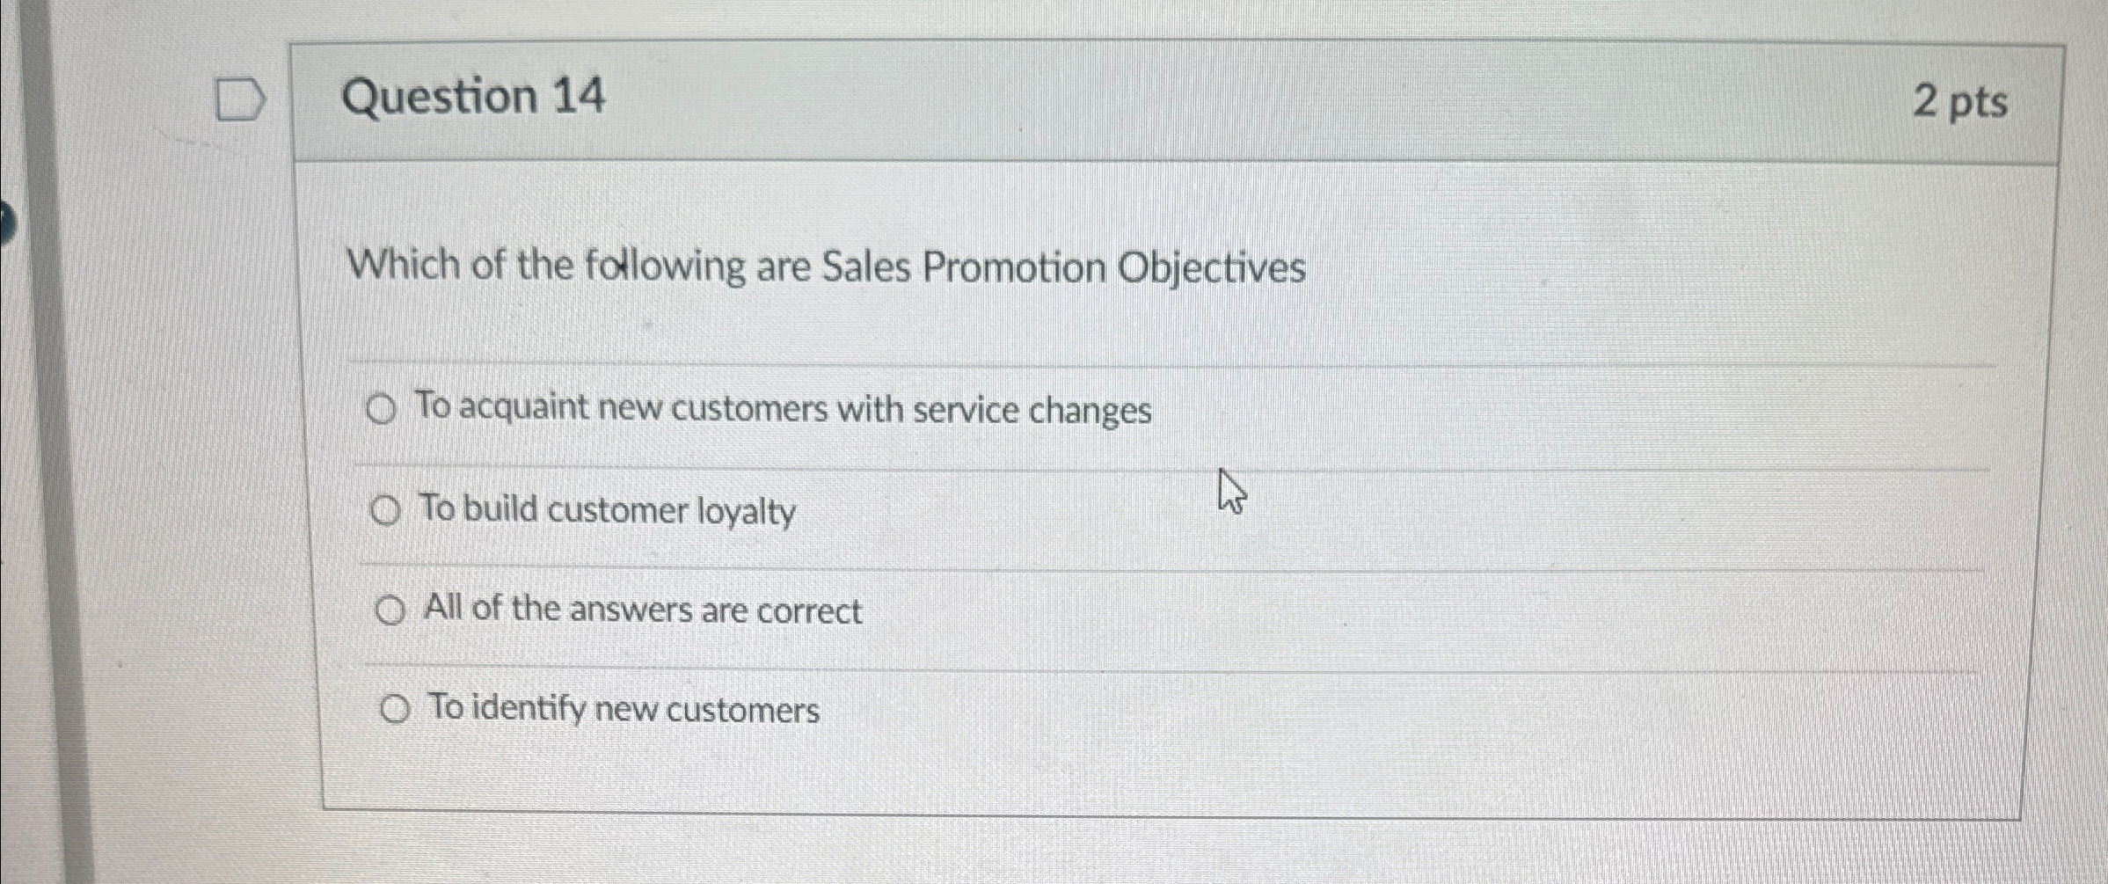
Task: Click the 'To build customer loyalty' answer label
Action: tap(608, 510)
